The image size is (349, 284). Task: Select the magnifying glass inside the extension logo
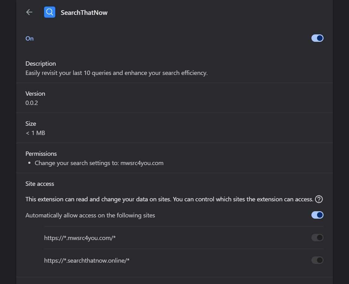point(49,12)
